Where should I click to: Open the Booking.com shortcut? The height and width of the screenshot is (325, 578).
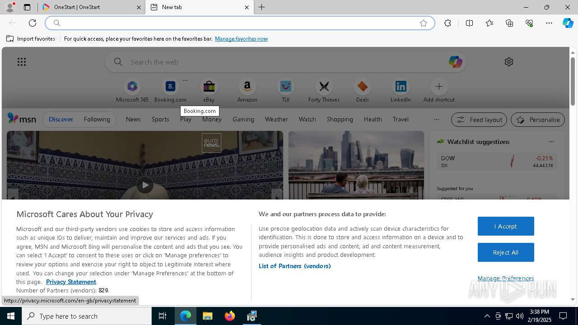coord(170,91)
